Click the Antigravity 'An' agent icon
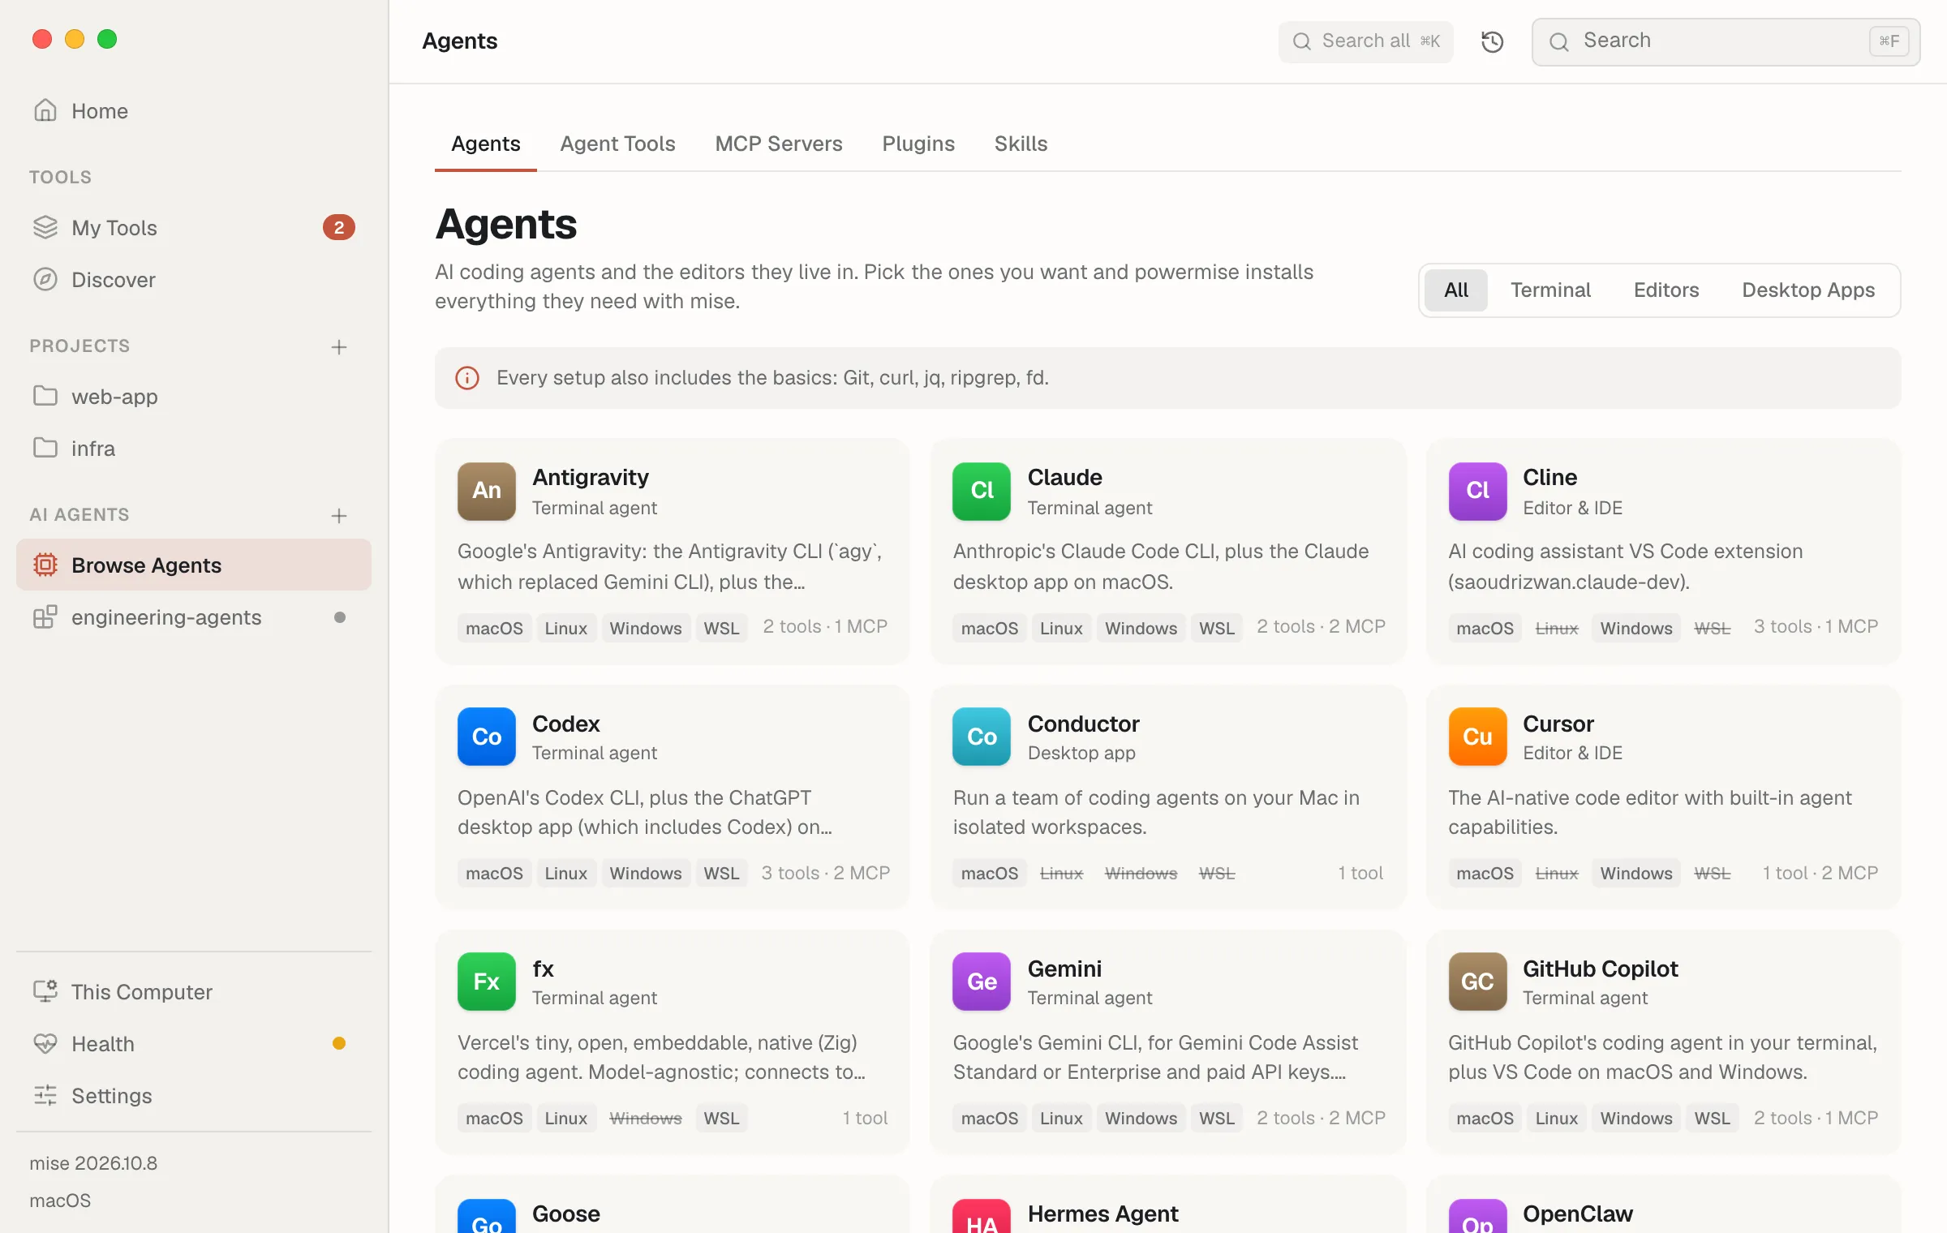This screenshot has width=1947, height=1233. (x=487, y=491)
